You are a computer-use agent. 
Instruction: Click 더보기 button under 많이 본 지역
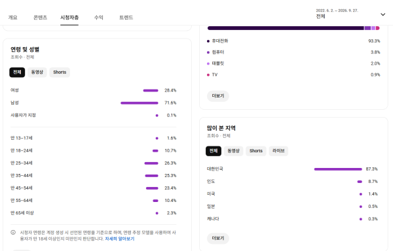(218, 238)
